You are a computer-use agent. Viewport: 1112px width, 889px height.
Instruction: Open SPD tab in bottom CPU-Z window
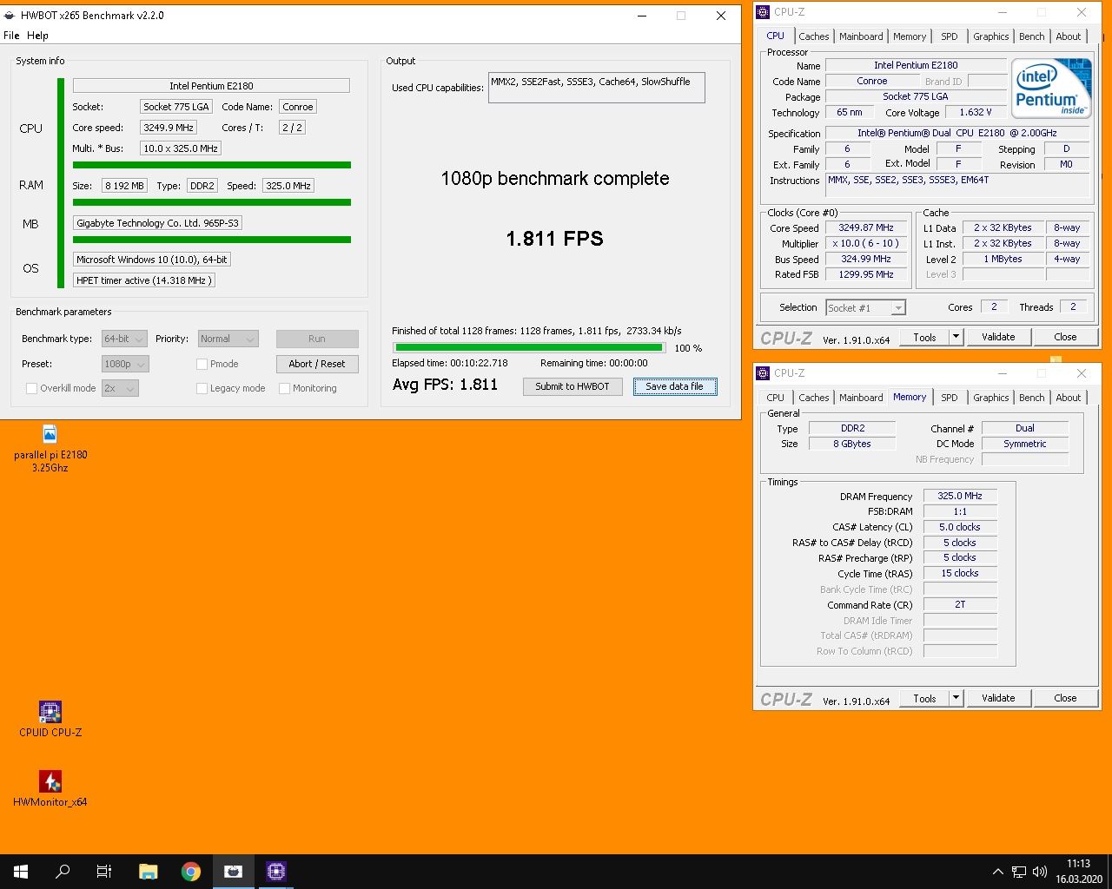coord(950,398)
